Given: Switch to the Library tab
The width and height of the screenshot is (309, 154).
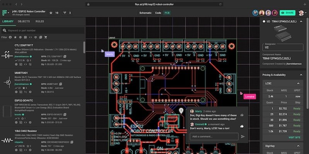Looking at the screenshot, I should (x=8, y=22).
